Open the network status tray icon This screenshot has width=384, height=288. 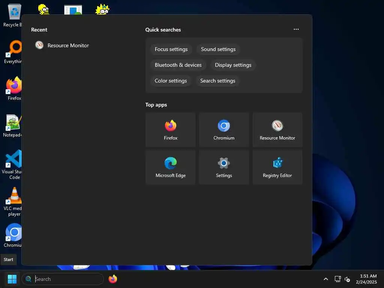(338, 279)
